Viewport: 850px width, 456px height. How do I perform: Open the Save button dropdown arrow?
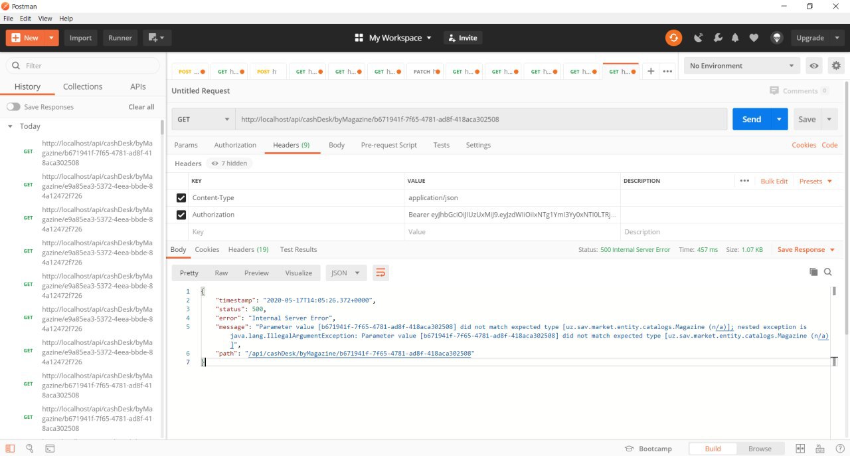click(829, 119)
